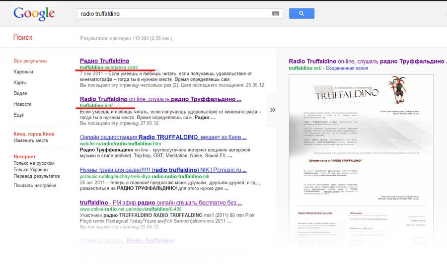Click 'Киев, город Киев' location text

34,134
